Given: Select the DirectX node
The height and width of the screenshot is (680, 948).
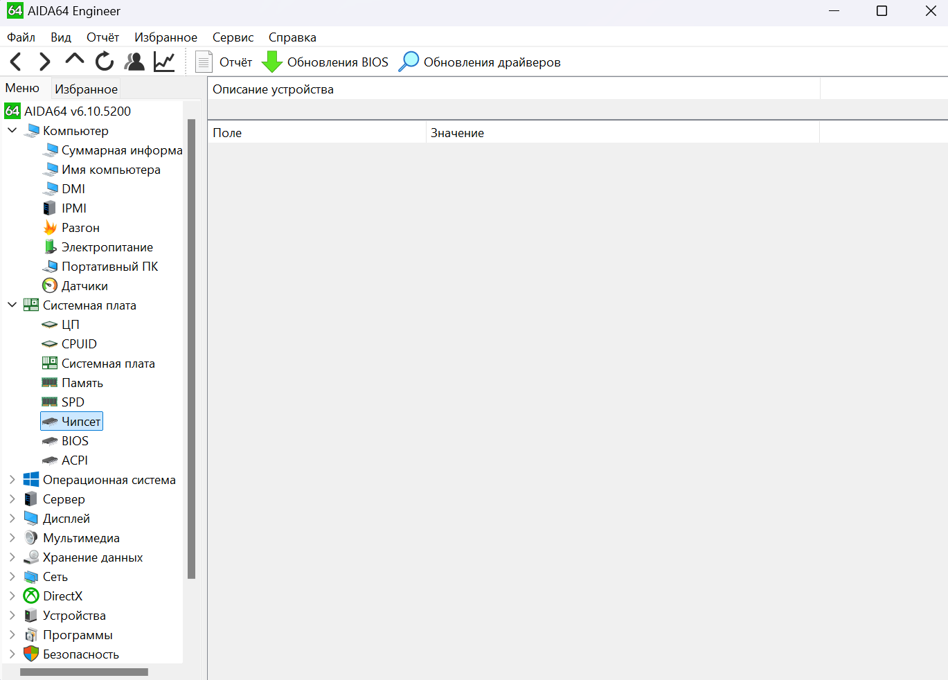Looking at the screenshot, I should (x=53, y=596).
